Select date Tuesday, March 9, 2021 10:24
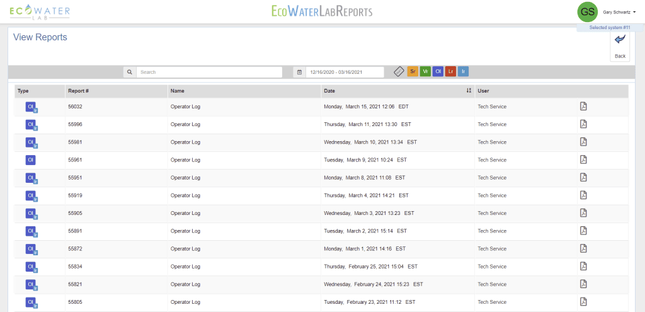This screenshot has height=312, width=645. tap(365, 159)
